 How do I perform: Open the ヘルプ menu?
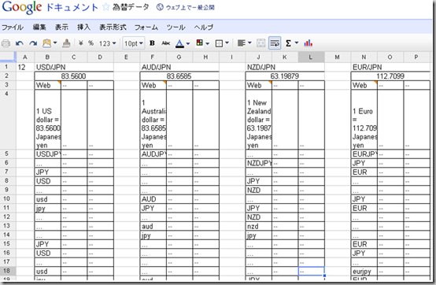click(204, 28)
